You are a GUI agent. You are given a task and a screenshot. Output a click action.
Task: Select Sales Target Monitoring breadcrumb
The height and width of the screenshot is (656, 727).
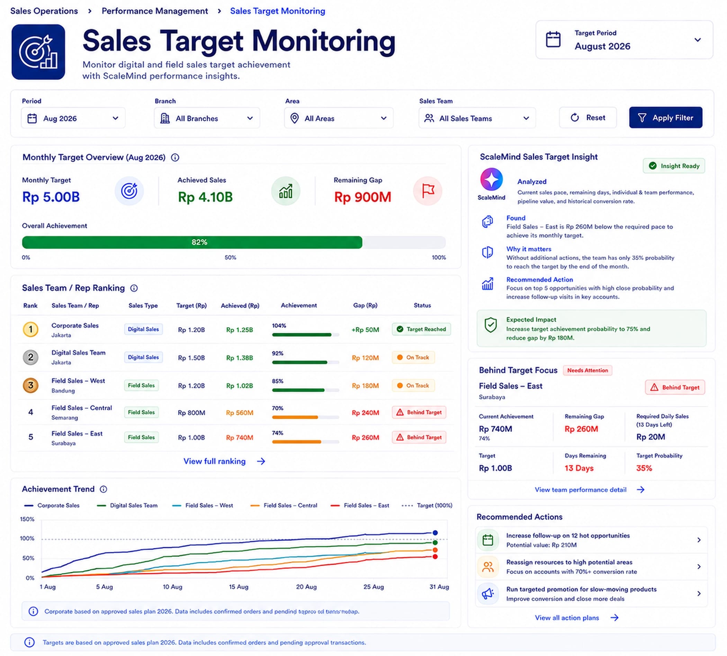[x=278, y=11]
